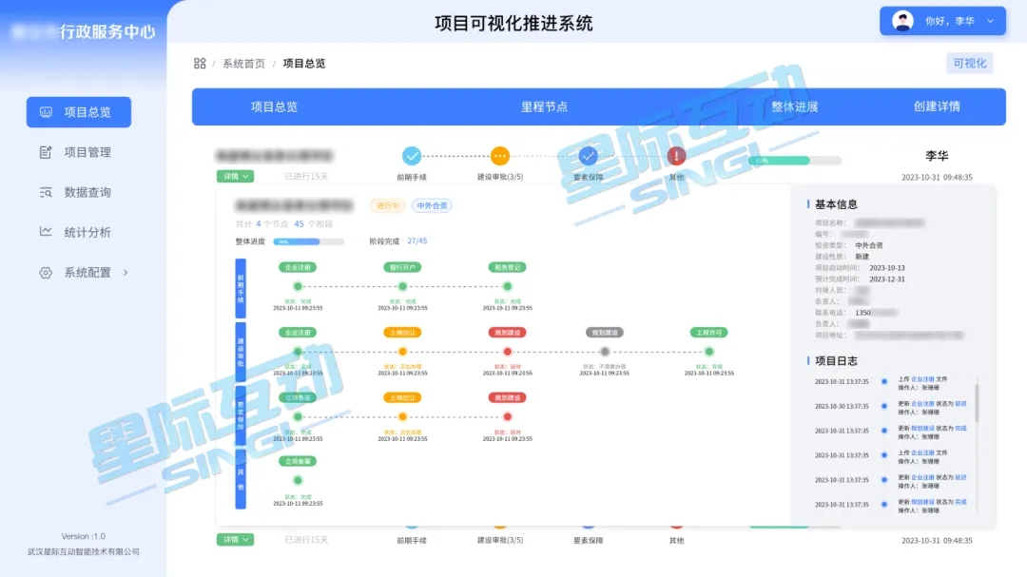Click the 系统配置 gear icon

(x=46, y=273)
